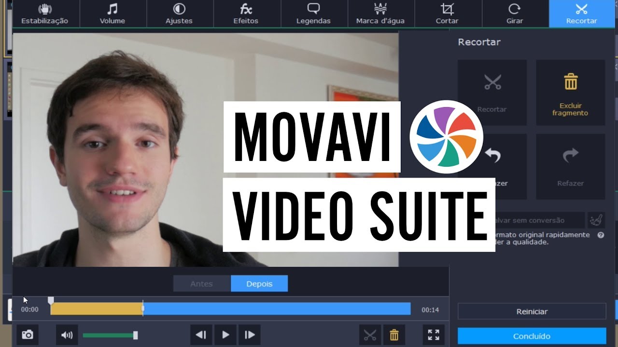The width and height of the screenshot is (618, 347).
Task: Open the Estabilização tool tab
Action: pos(44,14)
